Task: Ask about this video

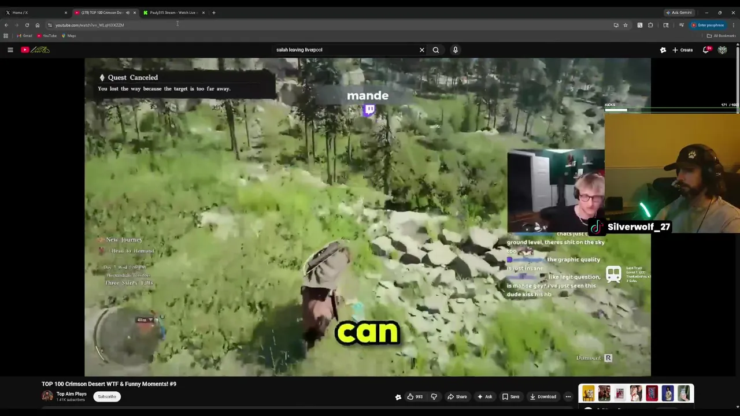Action: tap(484, 396)
